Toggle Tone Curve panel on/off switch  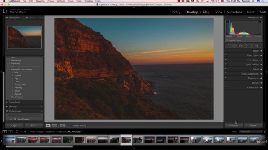pyautogui.click(x=226, y=55)
